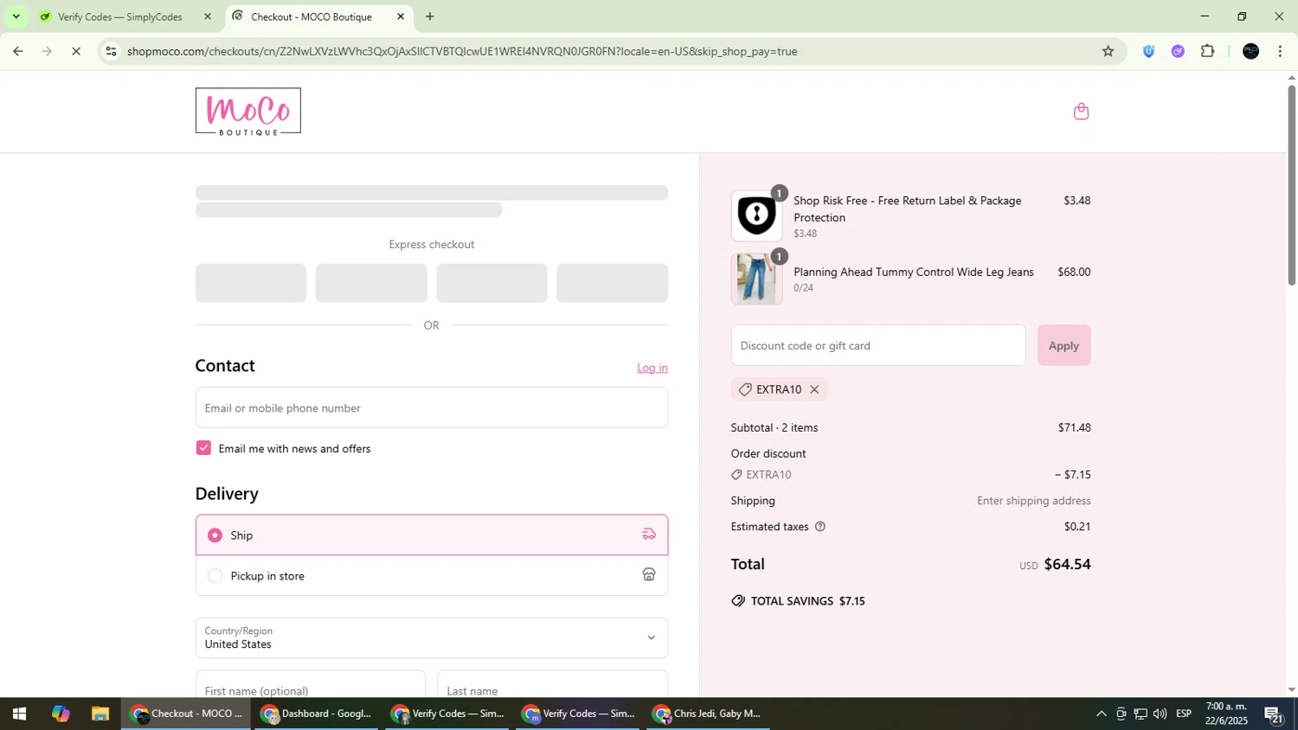This screenshot has height=730, width=1298.
Task: Click the Planning Ahead Tummy Control jeans title
Action: tap(914, 272)
